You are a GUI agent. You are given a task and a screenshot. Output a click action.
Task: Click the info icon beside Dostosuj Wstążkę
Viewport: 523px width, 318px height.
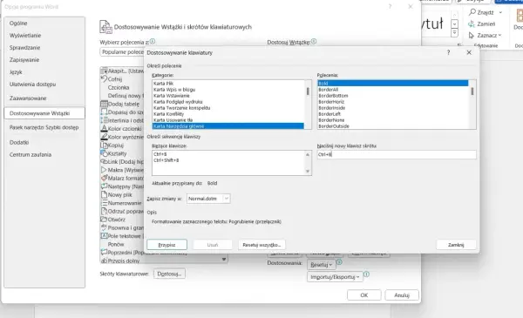pos(314,41)
